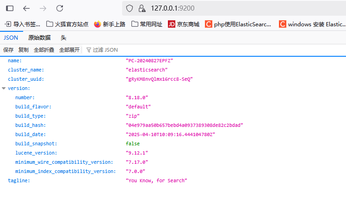Open the 常用网址 bookmark folder
Viewport: 346px width, 215px height.
(x=147, y=24)
